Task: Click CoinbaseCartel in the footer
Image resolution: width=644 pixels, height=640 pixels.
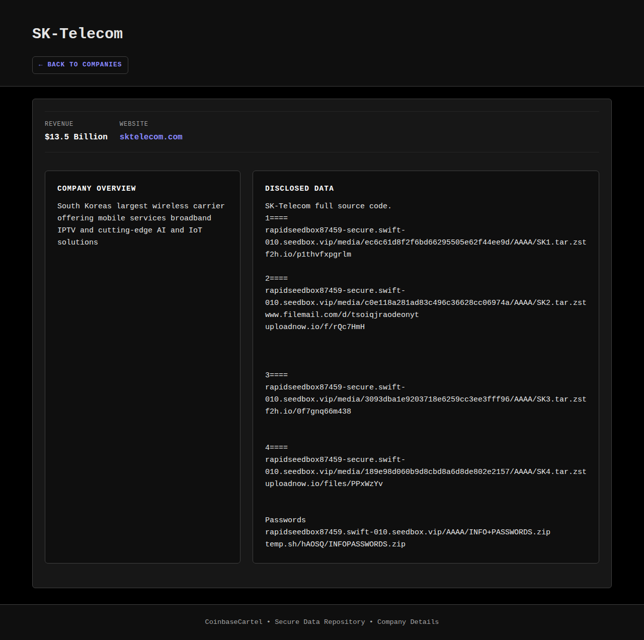Action: click(x=233, y=622)
